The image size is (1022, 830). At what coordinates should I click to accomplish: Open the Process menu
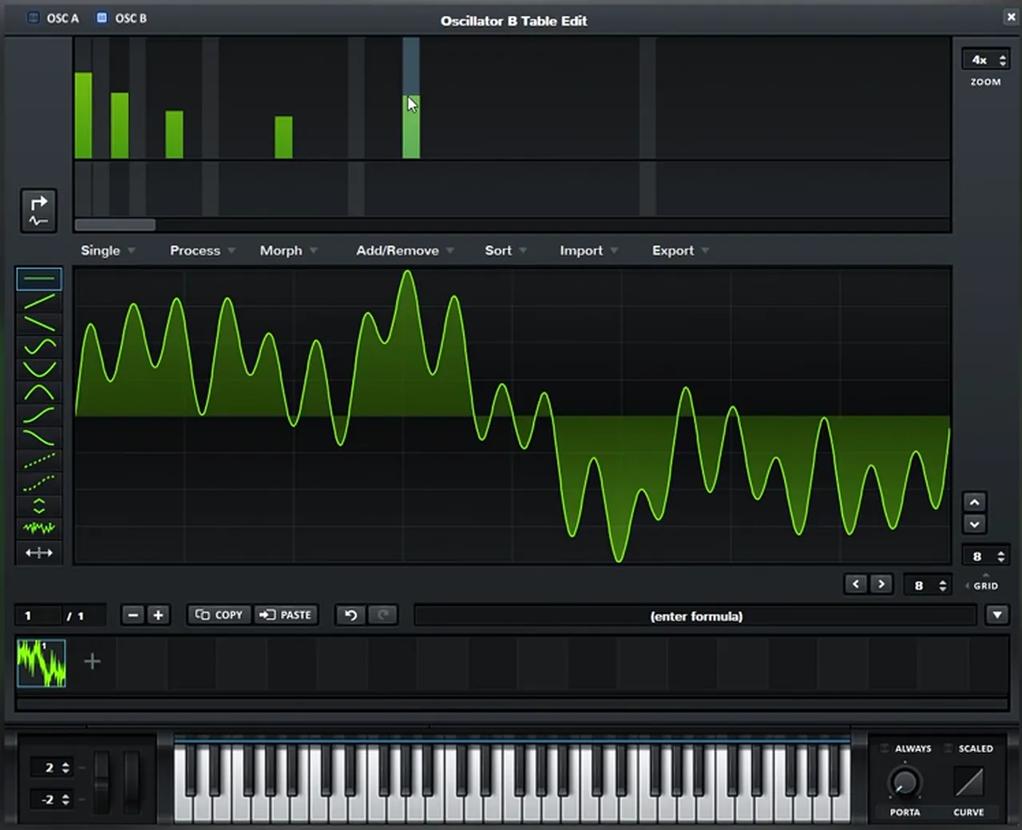(202, 251)
